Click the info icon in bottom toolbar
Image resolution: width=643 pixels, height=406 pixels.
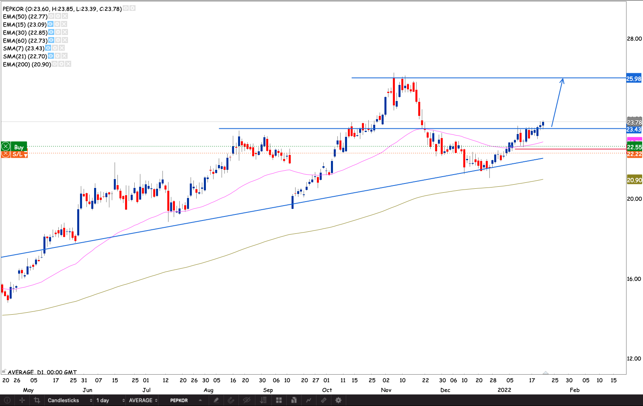pyautogui.click(x=7, y=400)
